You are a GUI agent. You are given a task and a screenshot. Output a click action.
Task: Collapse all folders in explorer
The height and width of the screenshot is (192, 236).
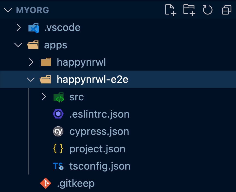(x=226, y=10)
